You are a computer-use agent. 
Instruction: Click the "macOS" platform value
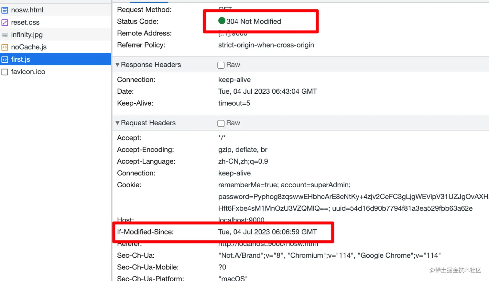tap(233, 278)
